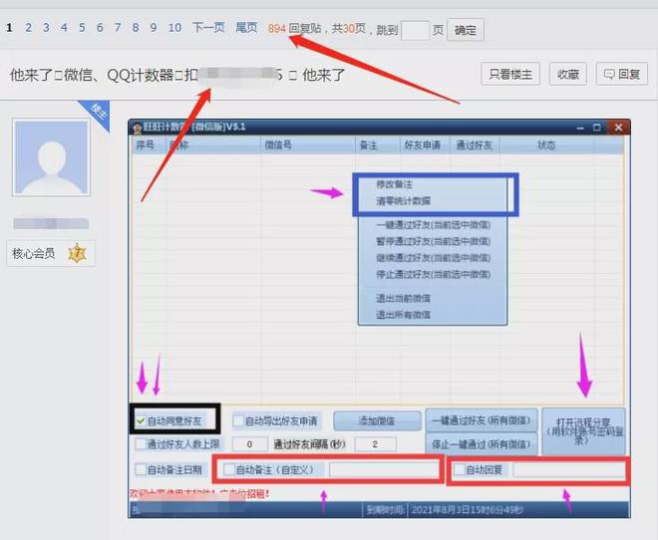
Task: Check the 自动备注(自定义) option
Action: coord(230,469)
